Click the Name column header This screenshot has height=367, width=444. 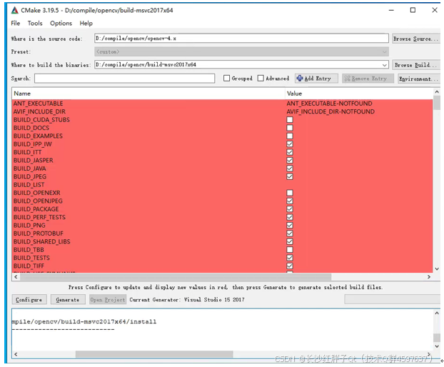[x=148, y=94]
